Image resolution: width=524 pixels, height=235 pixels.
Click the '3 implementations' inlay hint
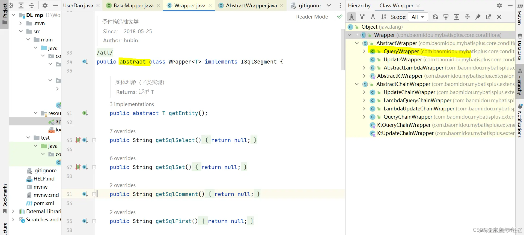(x=132, y=104)
